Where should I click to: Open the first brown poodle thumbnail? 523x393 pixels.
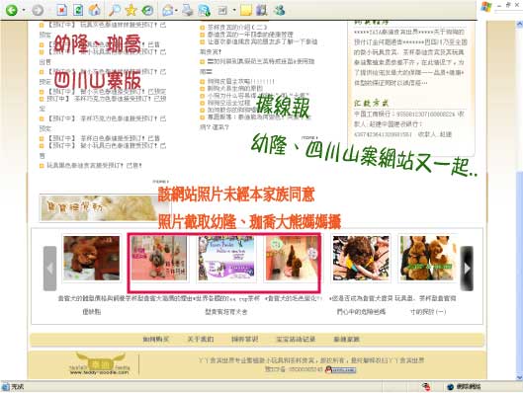click(91, 258)
